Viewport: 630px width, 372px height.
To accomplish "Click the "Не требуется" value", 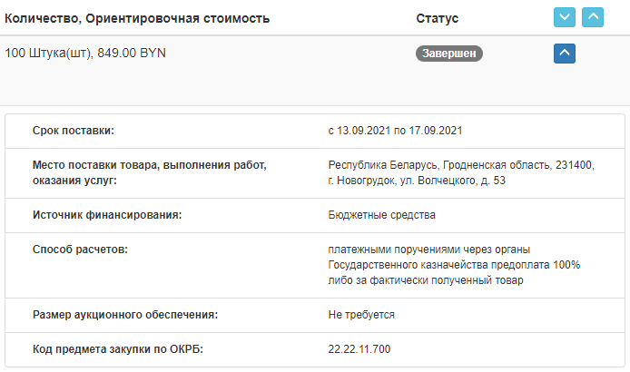I will pyautogui.click(x=361, y=315).
